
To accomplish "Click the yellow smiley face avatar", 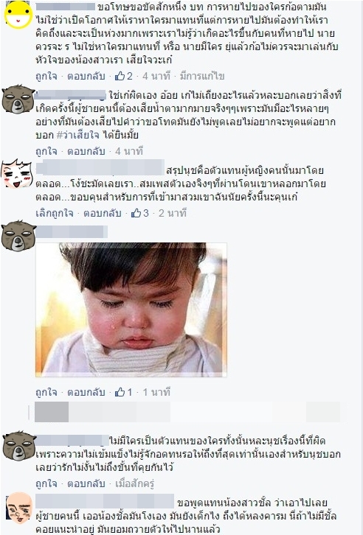I will 18,14.
